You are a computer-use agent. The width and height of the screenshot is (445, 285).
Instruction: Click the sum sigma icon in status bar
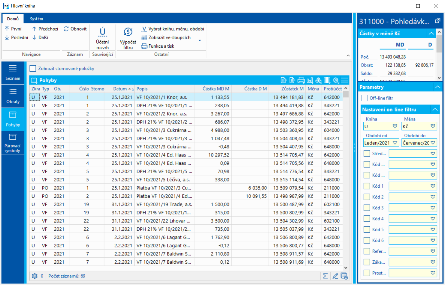click(x=325, y=276)
